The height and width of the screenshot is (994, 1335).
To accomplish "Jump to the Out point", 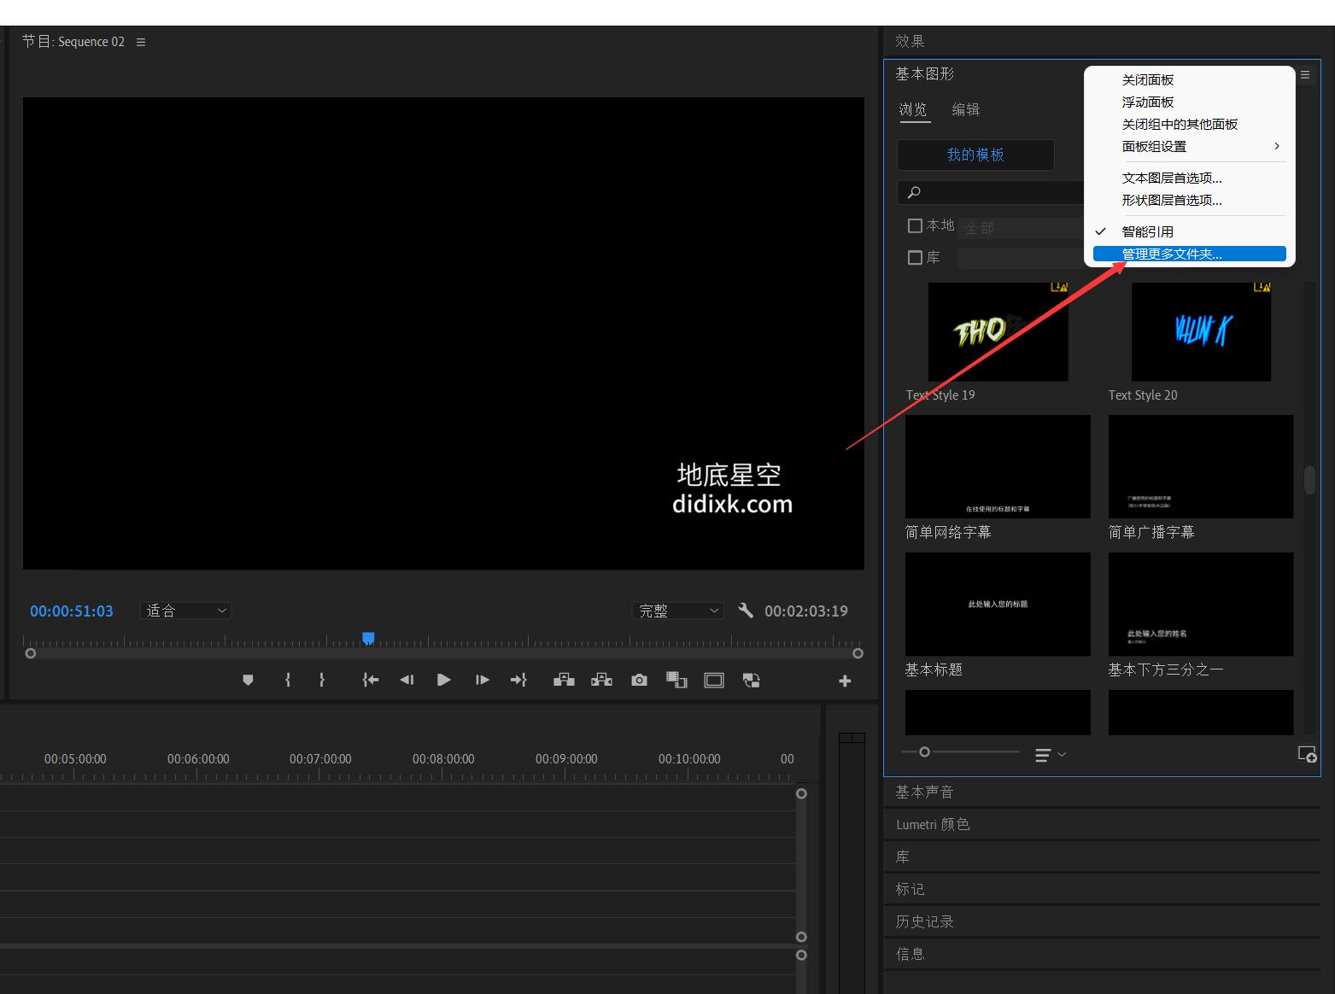I will tap(518, 681).
